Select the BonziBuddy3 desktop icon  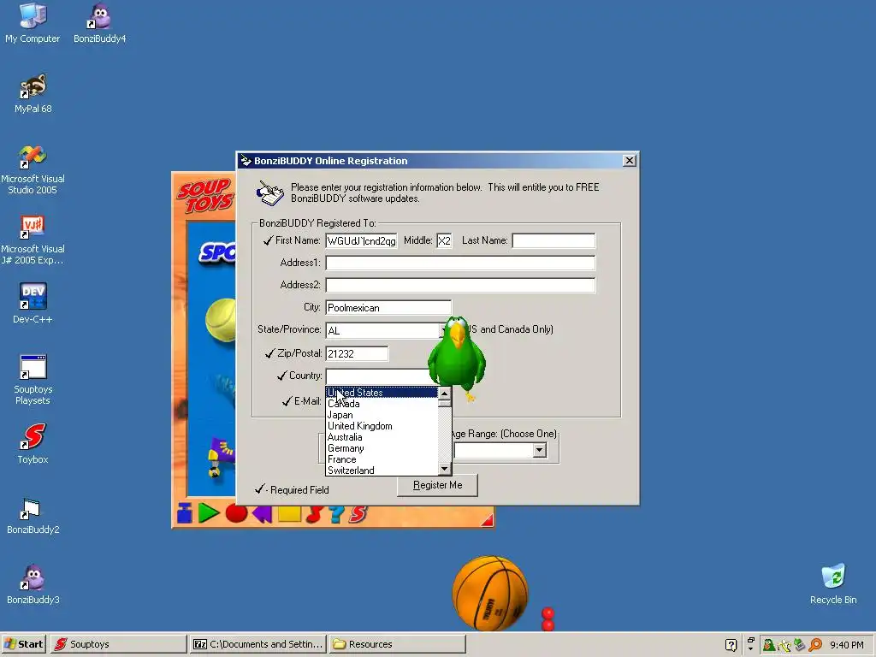[33, 584]
